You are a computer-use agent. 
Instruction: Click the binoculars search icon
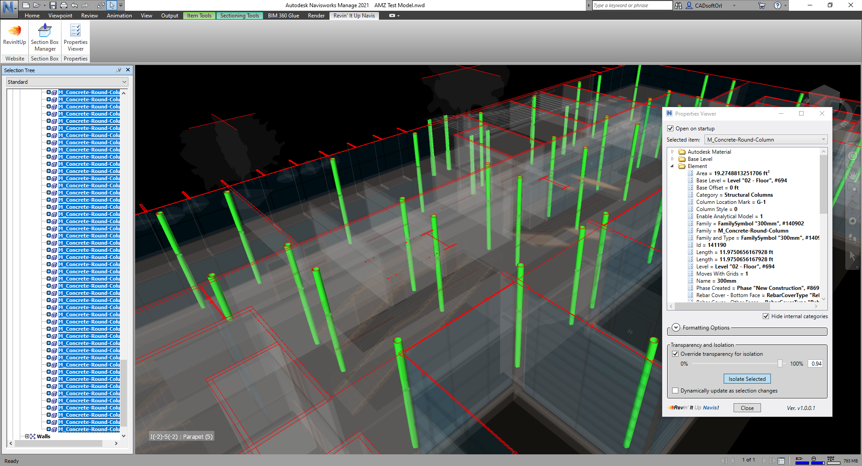tap(678, 5)
